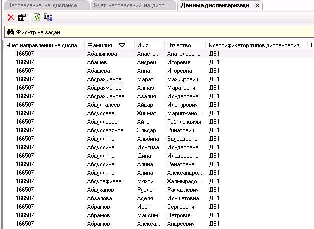314x229 pixels.
Task: Select the surname cell Абдурафиева
Action: tap(104, 181)
